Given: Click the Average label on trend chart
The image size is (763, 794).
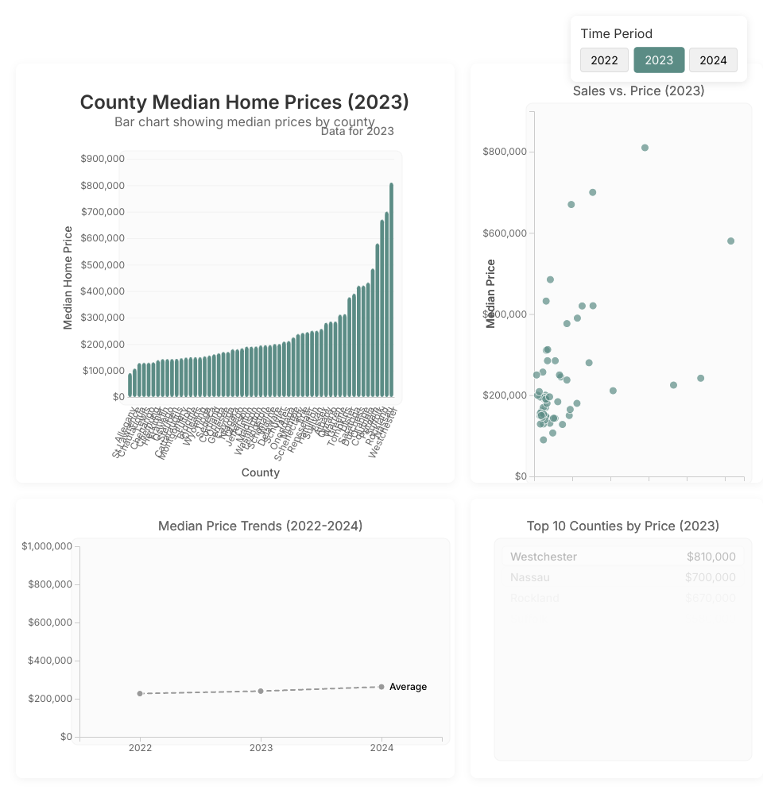Looking at the screenshot, I should tap(408, 687).
